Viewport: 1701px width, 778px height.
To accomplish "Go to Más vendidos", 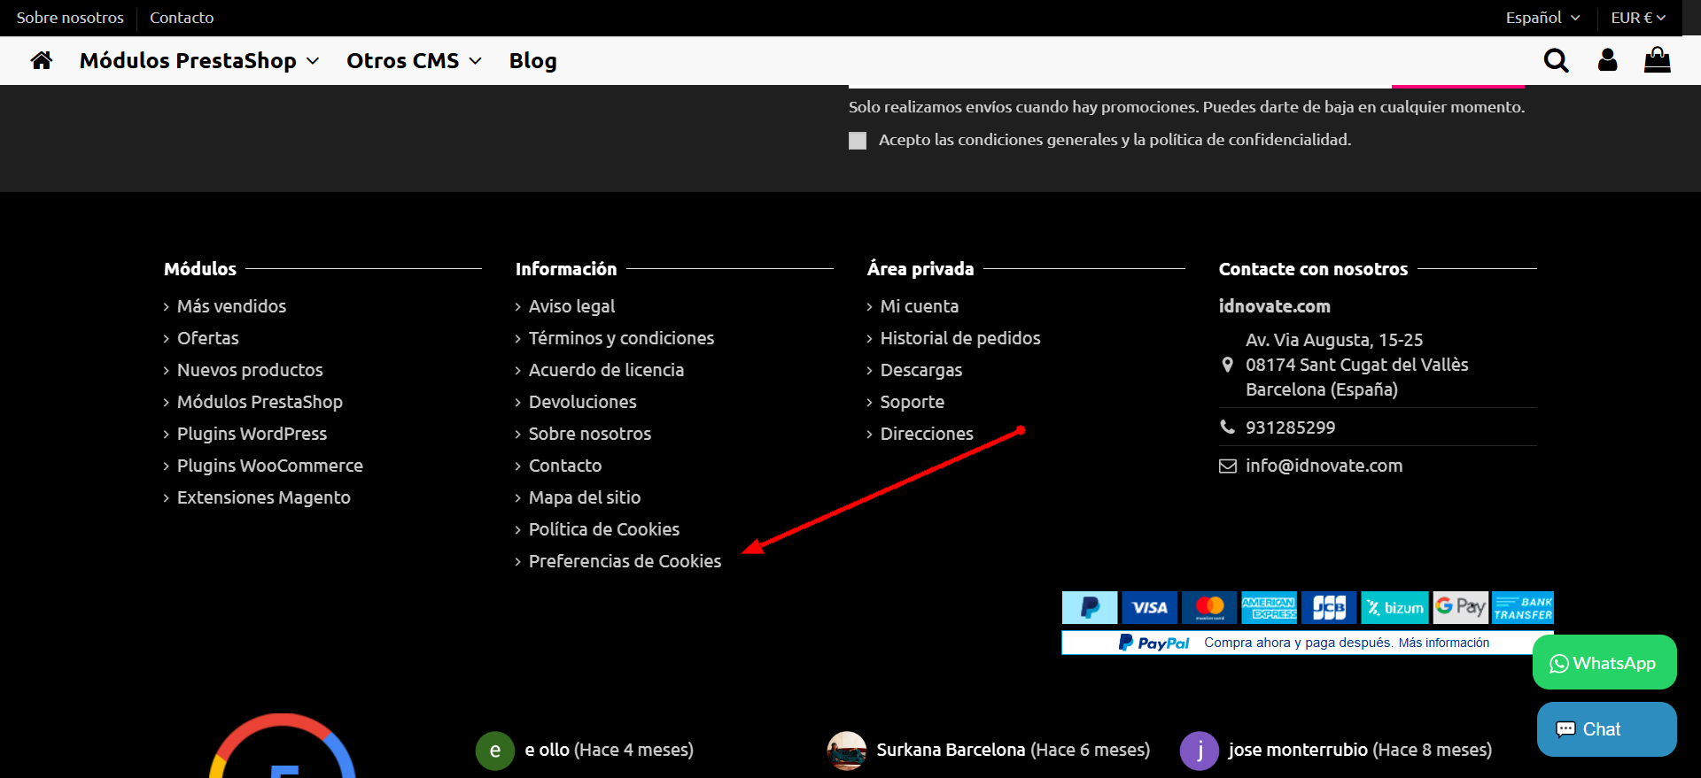I will tap(231, 306).
